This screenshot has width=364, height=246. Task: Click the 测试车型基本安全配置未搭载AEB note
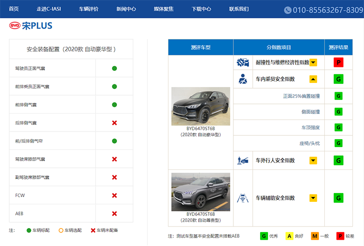(208, 236)
